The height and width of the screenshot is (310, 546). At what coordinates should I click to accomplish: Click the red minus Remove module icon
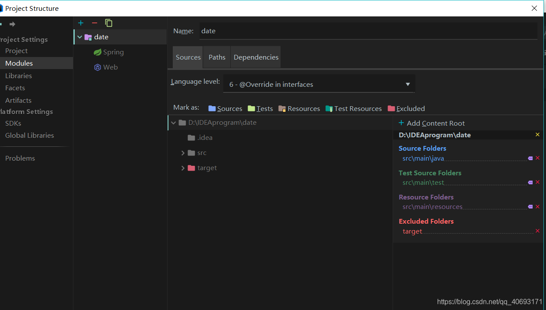[95, 23]
